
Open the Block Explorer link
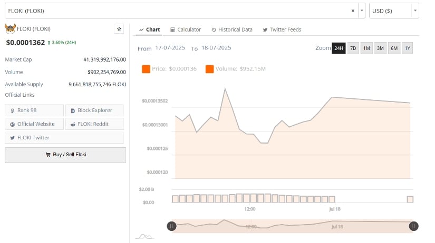pos(94,110)
